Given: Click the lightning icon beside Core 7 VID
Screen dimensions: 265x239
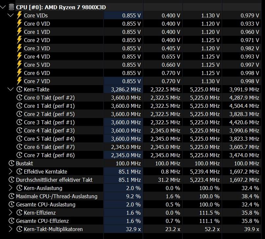Looking at the screenshot, I should click(19, 81).
